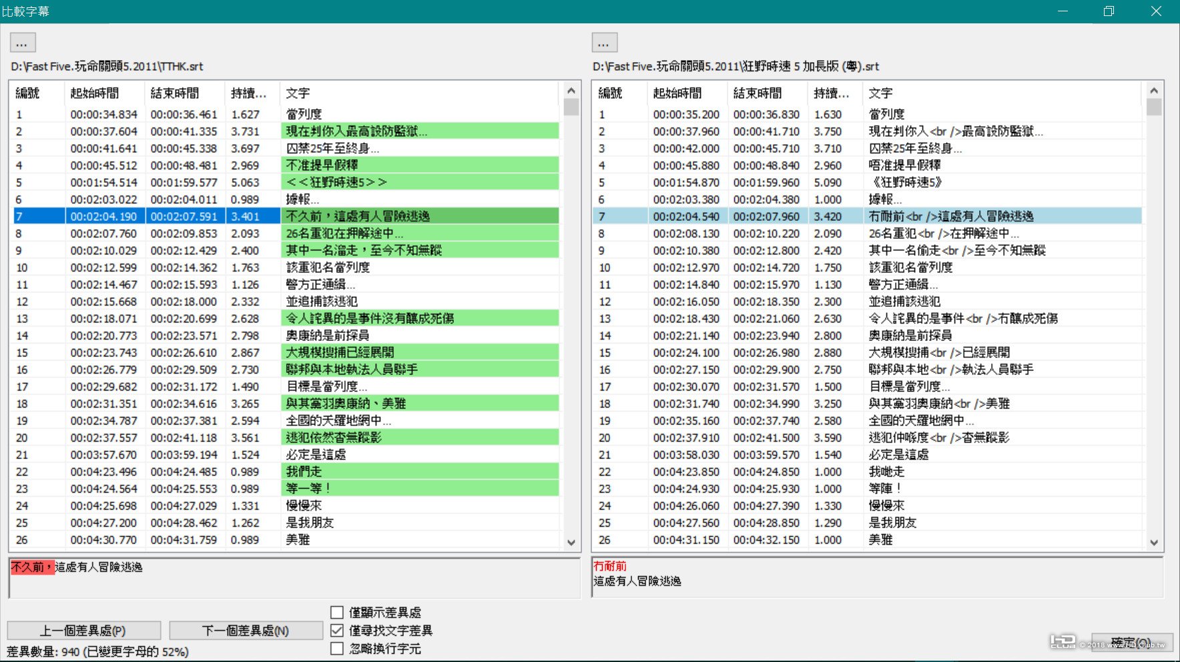Image resolution: width=1180 pixels, height=662 pixels.
Task: Enable the 僅顯示差異處 checkbox
Action: [337, 613]
